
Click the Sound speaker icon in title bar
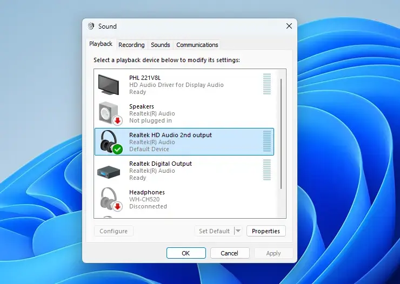(91, 26)
